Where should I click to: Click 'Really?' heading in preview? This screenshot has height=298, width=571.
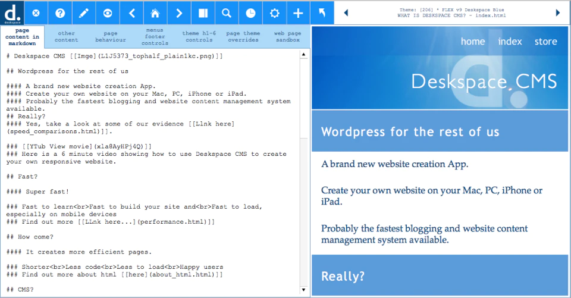(343, 276)
